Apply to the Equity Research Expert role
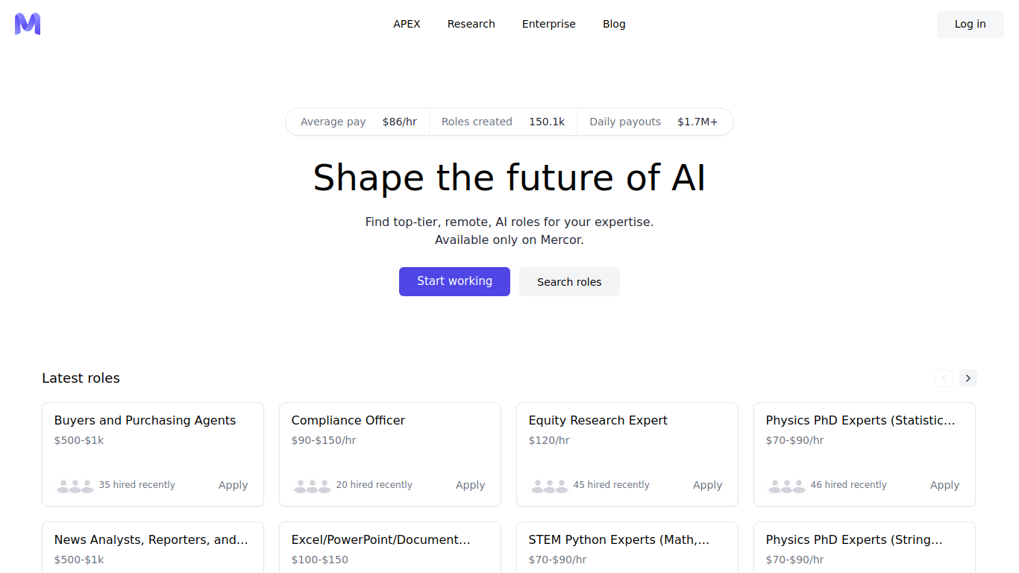The height and width of the screenshot is (573, 1019). pyautogui.click(x=707, y=485)
